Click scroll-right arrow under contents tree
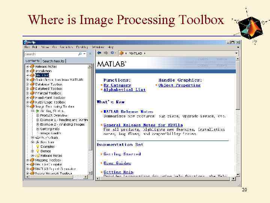This screenshot has height=203, width=270. tap(86, 177)
